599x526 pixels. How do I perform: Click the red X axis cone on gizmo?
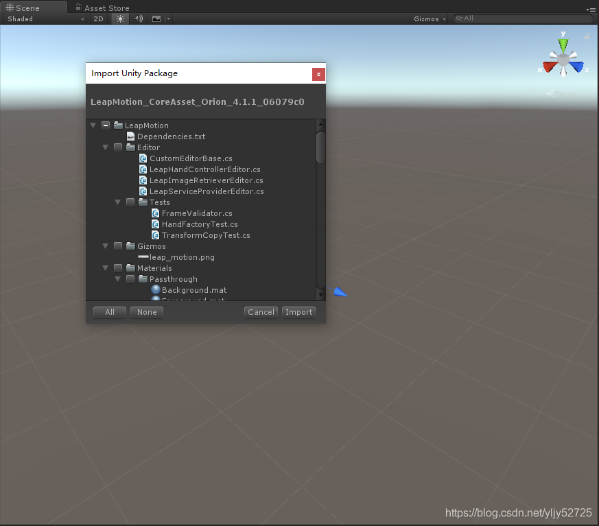pos(549,67)
